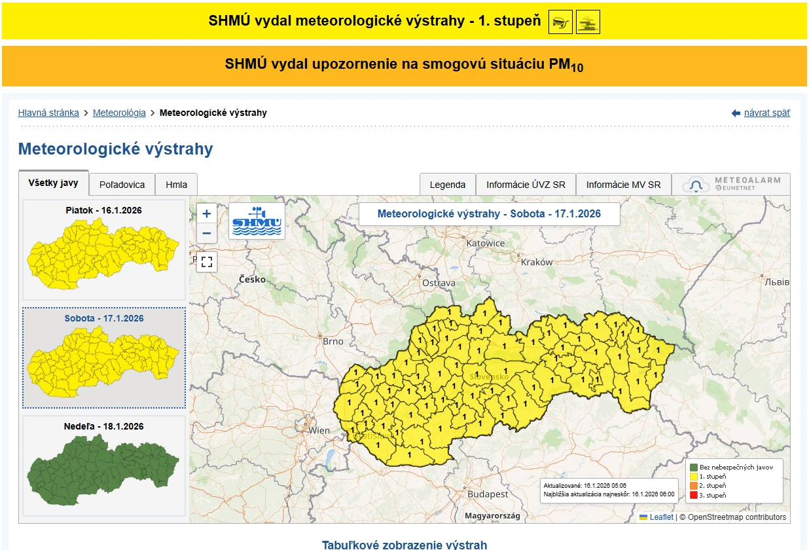Image resolution: width=809 pixels, height=550 pixels.
Task: Click the fog warning icon in banner
Action: pyautogui.click(x=588, y=22)
